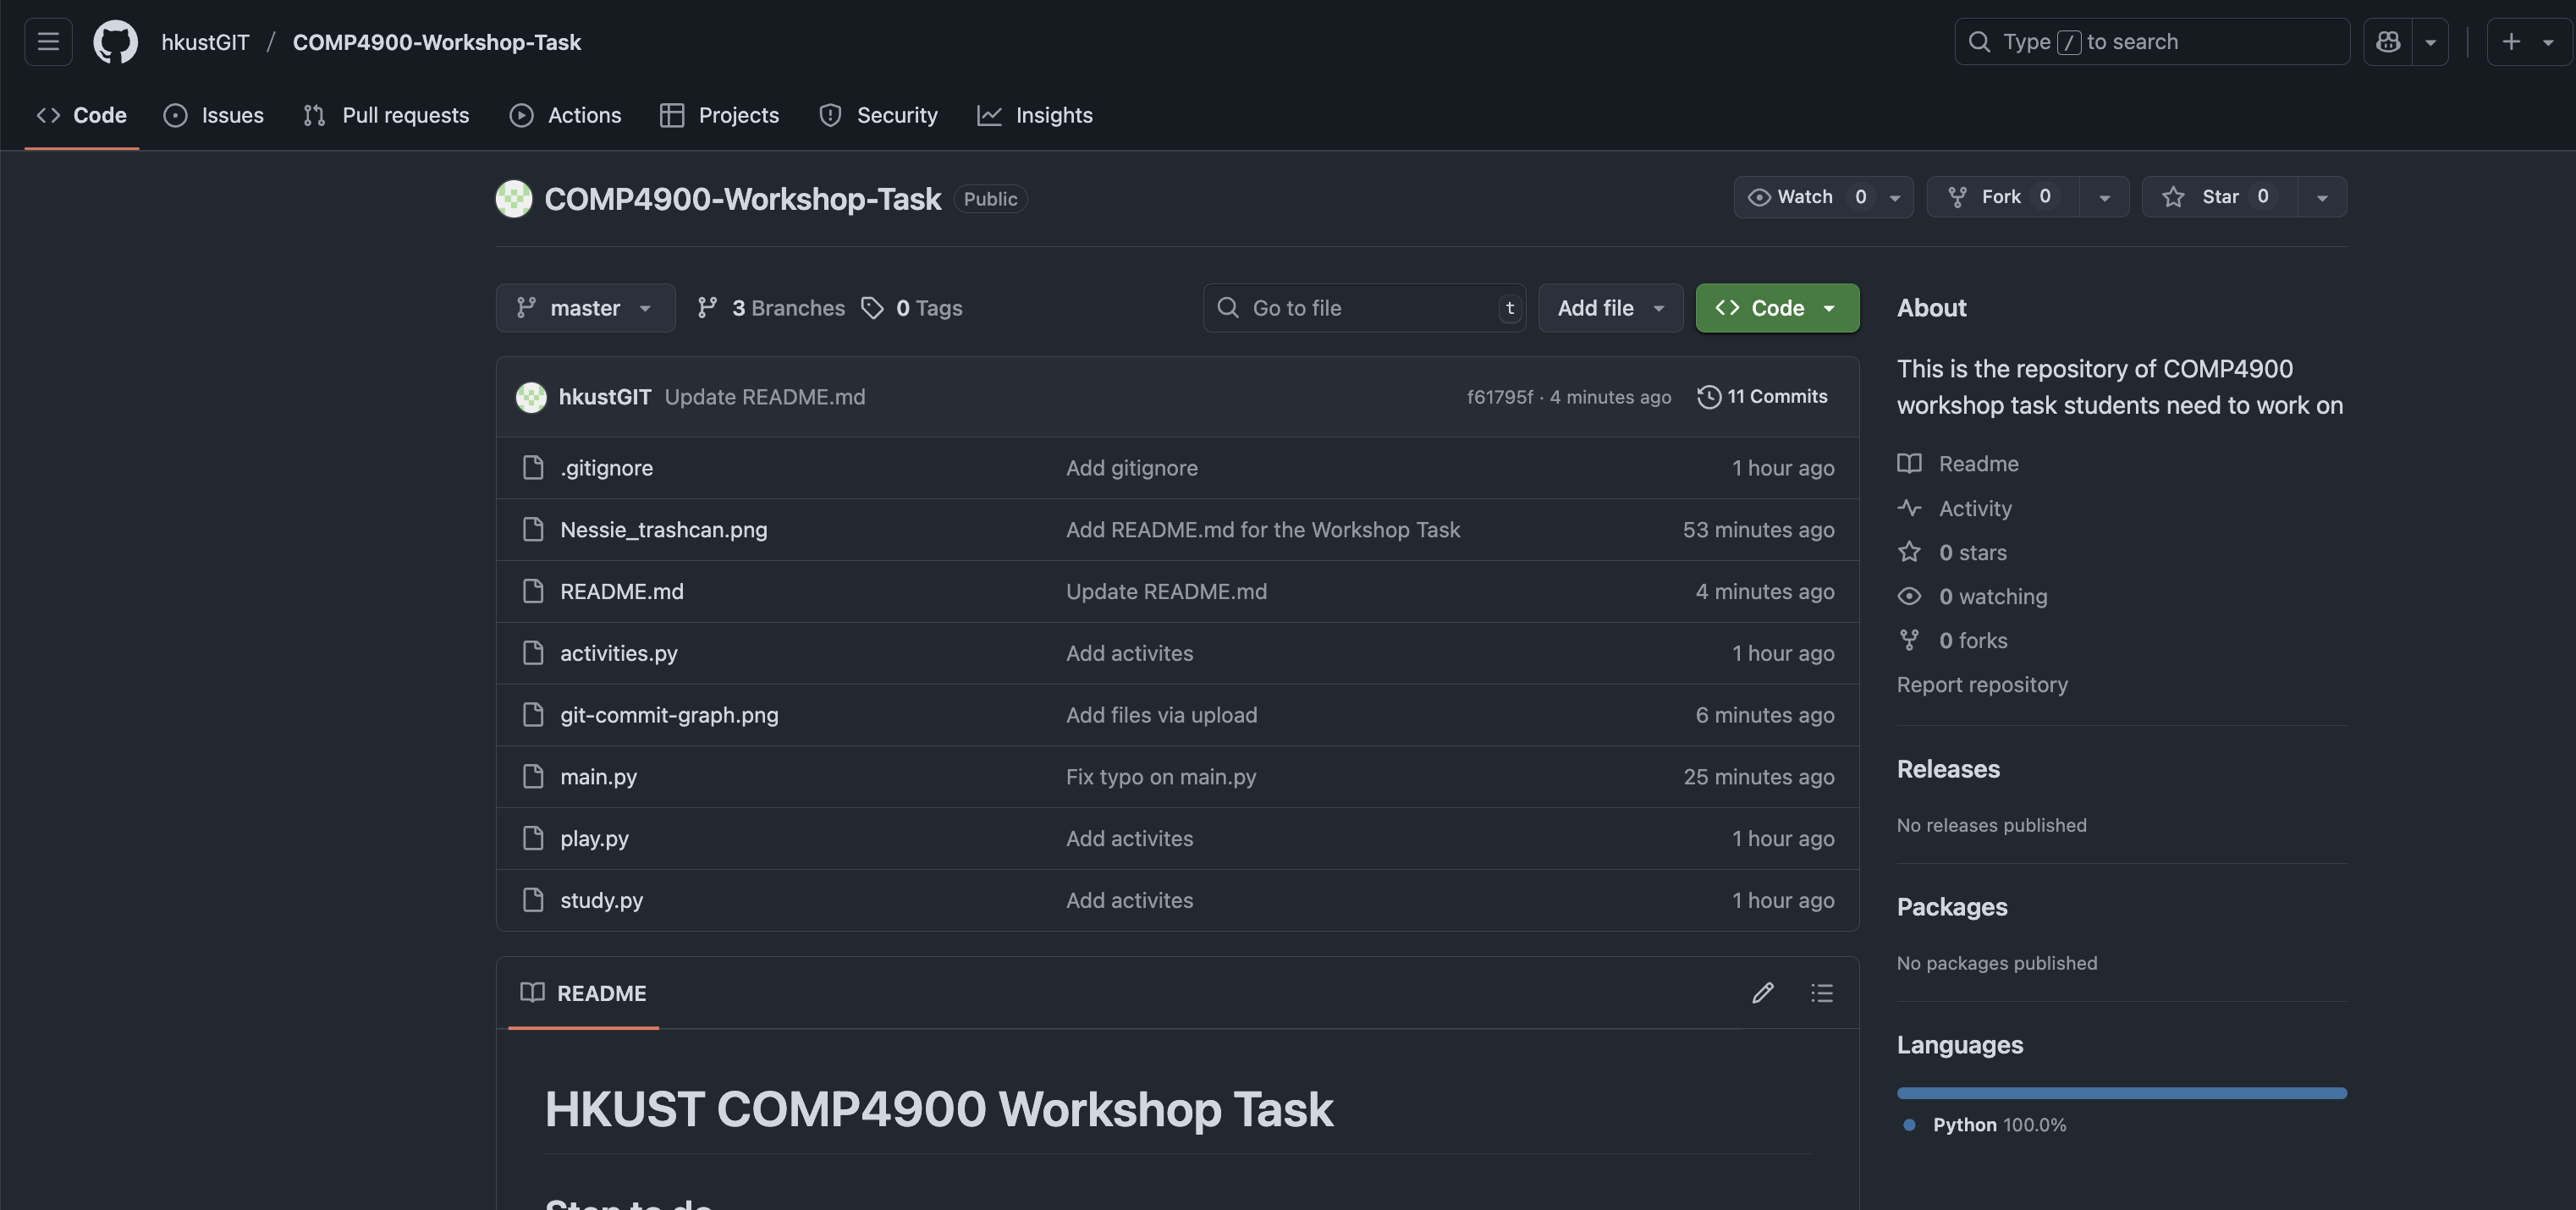Screen dimensions: 2576x1210
Task: Switch to the Code tab
Action: pos(82,115)
